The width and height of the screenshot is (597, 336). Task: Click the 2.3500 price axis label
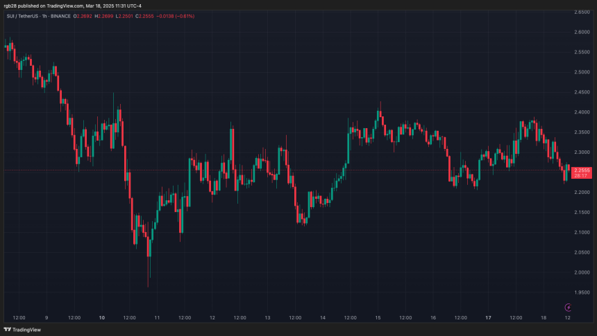[x=582, y=132]
